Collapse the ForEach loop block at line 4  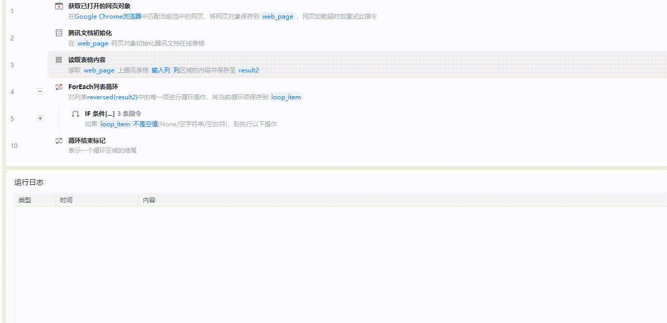point(40,92)
